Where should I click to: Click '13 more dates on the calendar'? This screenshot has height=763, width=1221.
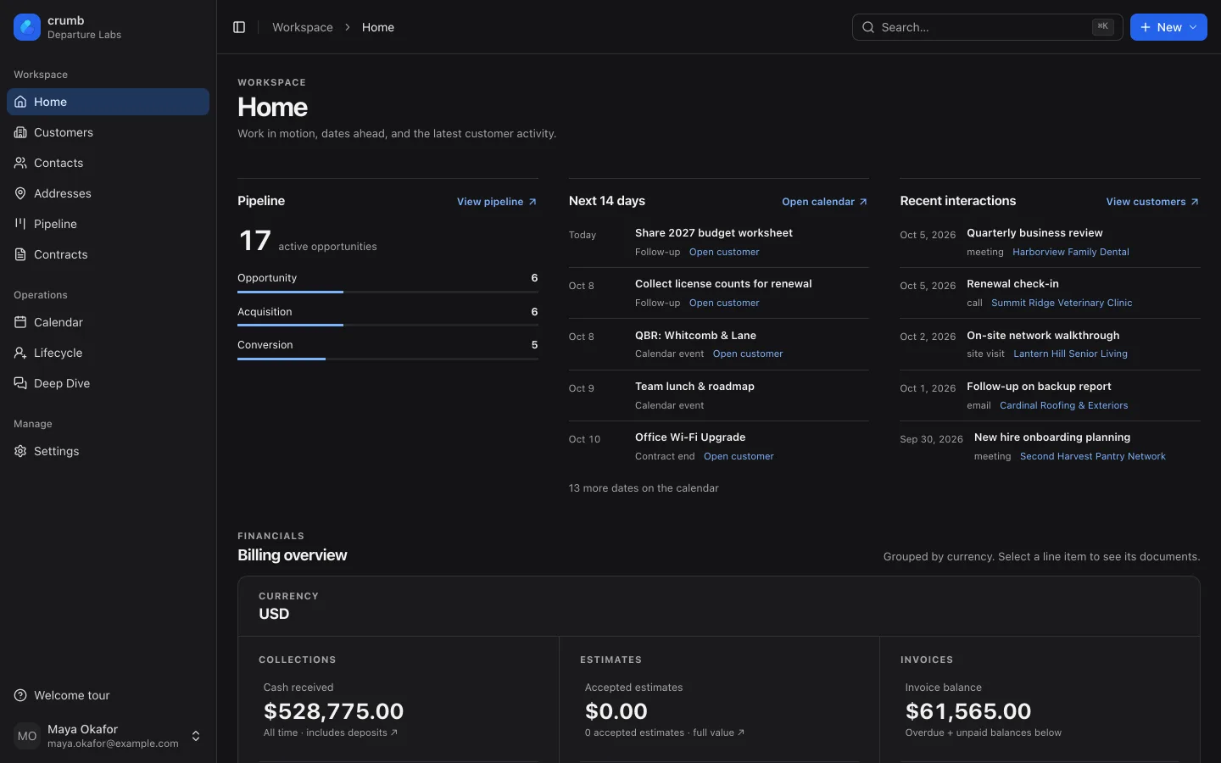click(x=644, y=488)
